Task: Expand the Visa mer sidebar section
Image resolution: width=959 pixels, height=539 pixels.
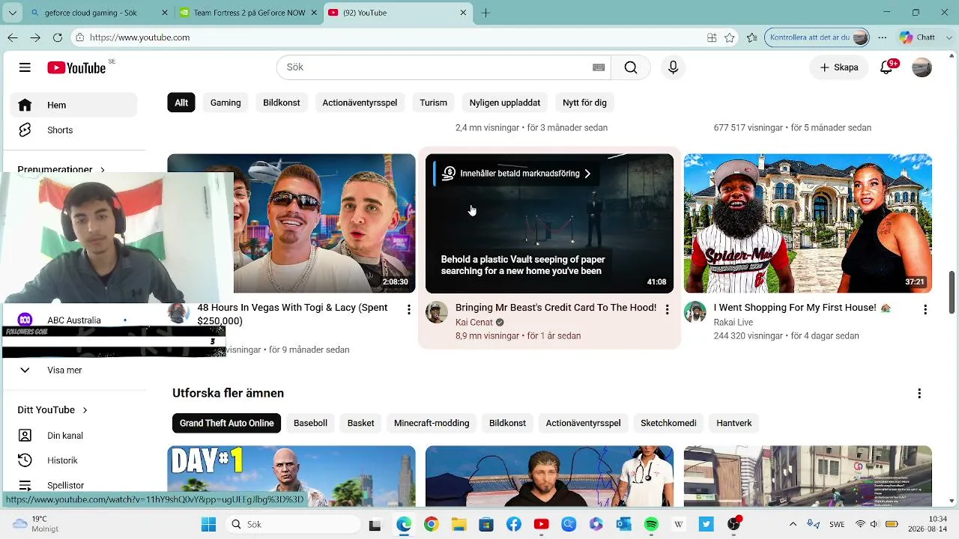Action: (64, 370)
